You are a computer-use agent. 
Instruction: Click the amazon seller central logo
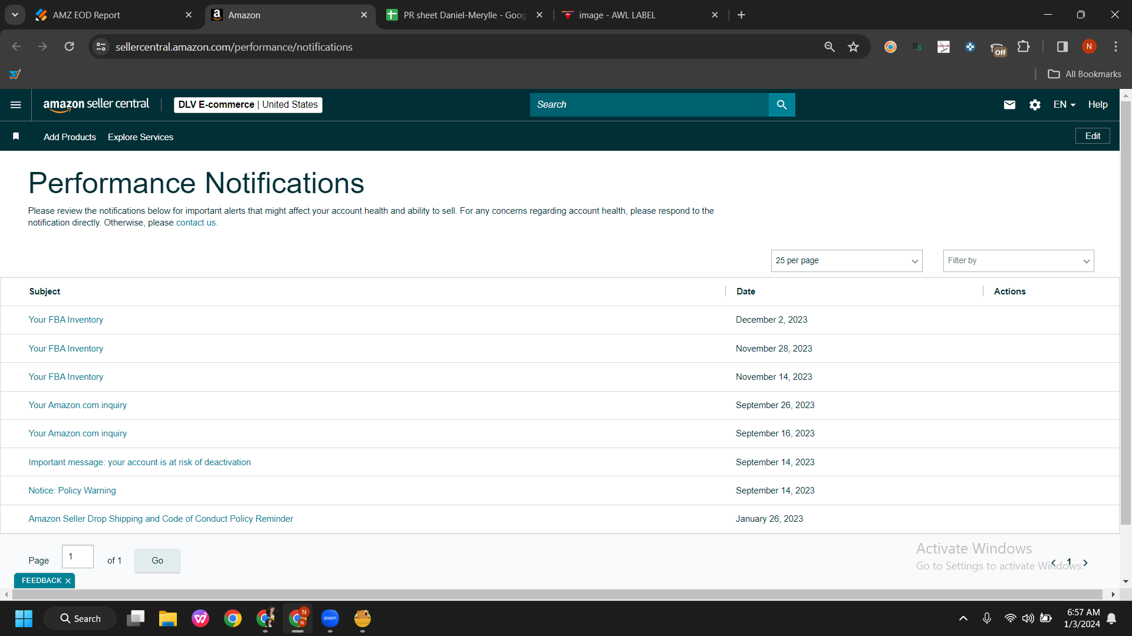click(x=96, y=105)
